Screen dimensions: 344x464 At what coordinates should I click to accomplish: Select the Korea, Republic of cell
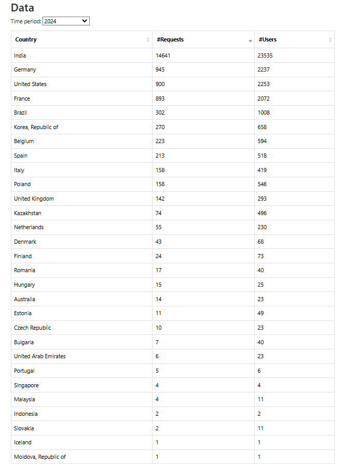(x=36, y=127)
